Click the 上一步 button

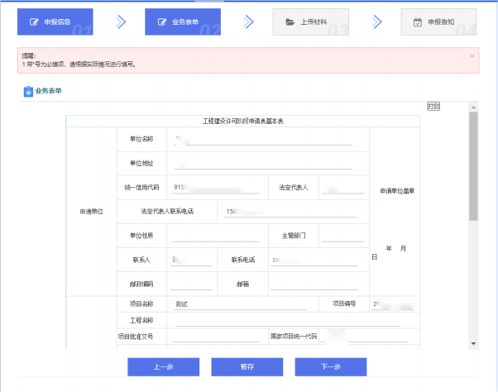pos(164,367)
